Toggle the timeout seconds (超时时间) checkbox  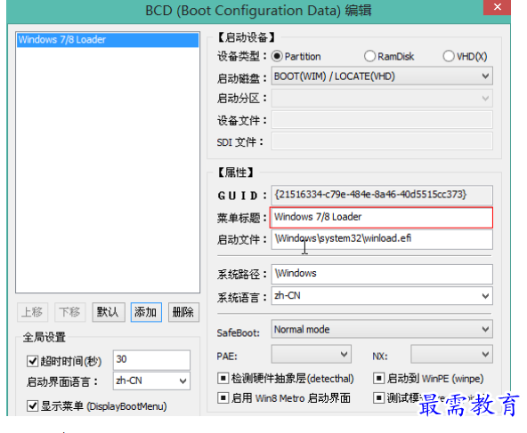click(x=32, y=361)
